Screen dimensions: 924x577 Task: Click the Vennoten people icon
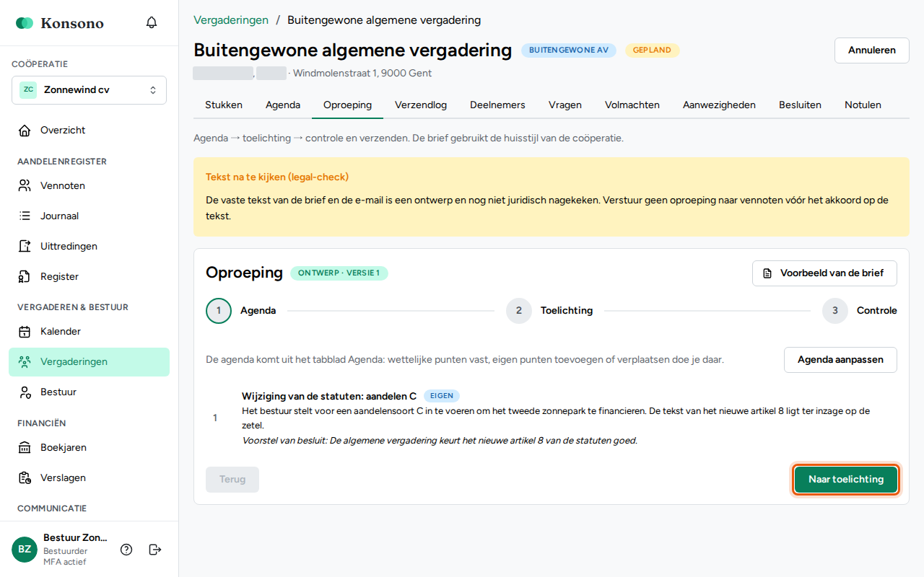click(25, 186)
